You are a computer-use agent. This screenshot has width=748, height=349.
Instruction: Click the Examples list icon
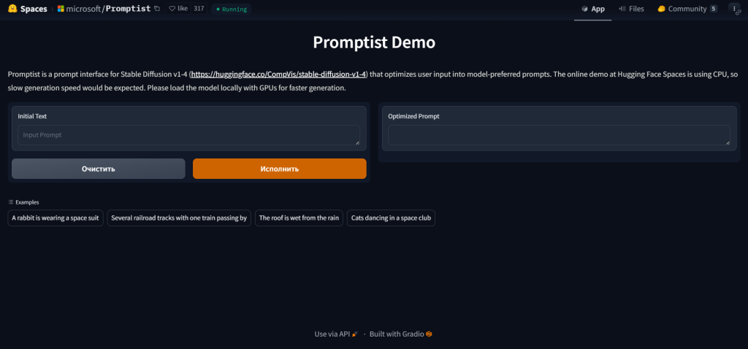coord(11,202)
